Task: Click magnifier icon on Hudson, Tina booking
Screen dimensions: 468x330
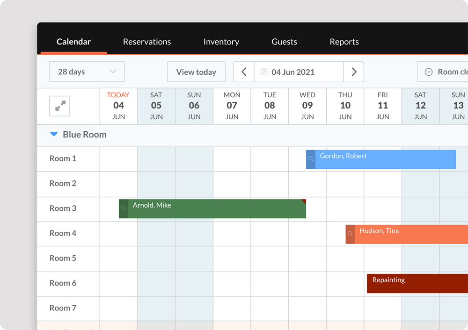Action: pos(350,234)
